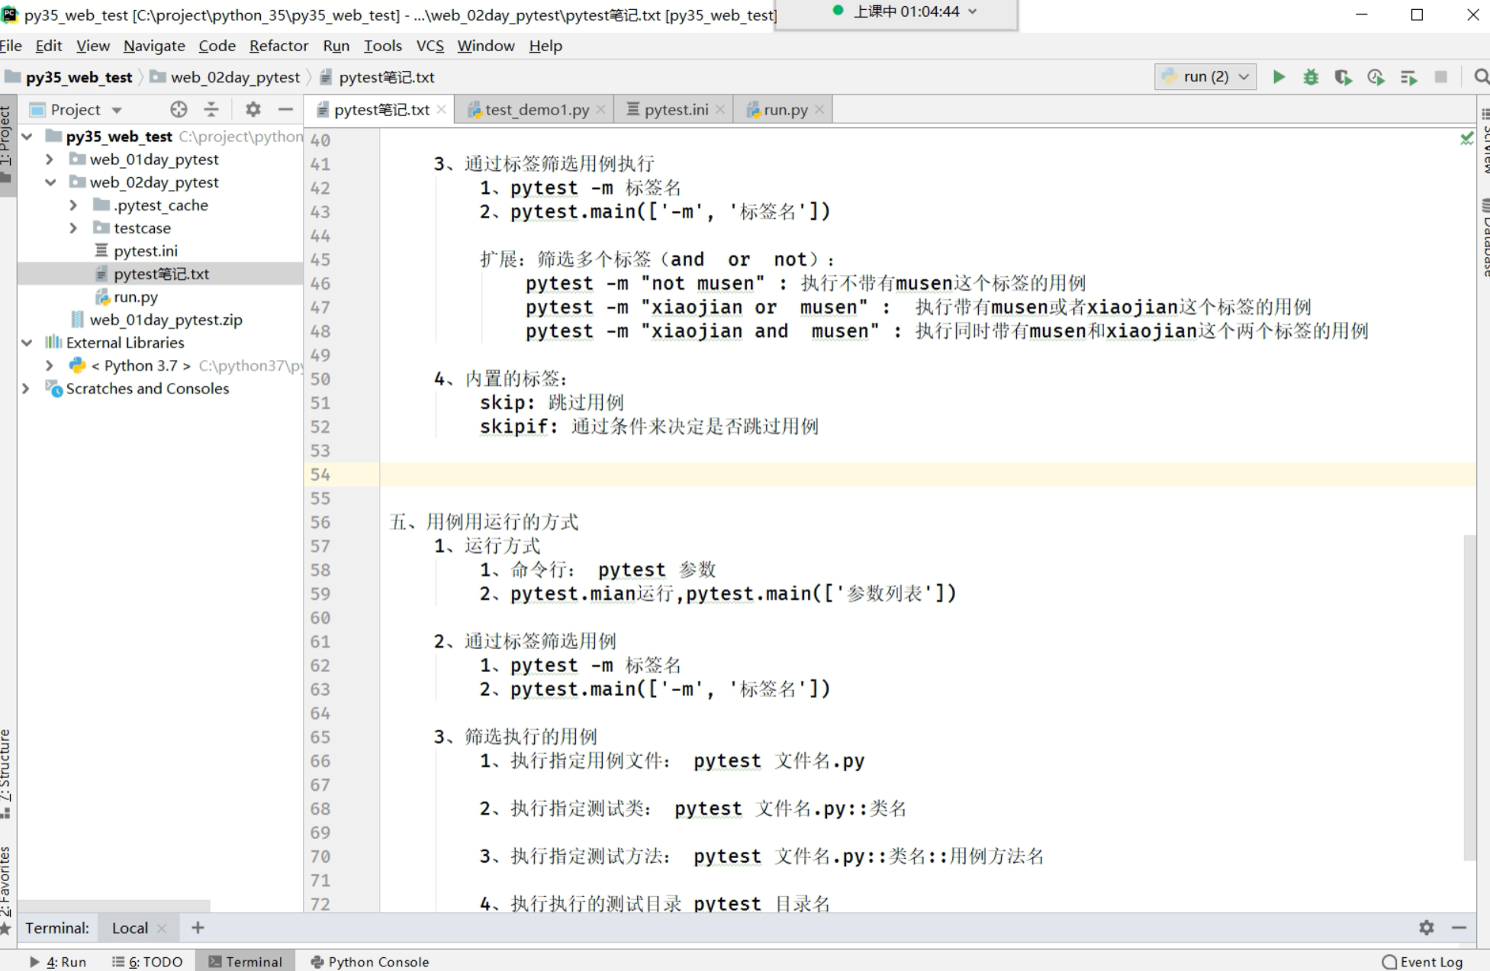Click the Search Everywhere magnifier icon
The image size is (1490, 971).
[x=1480, y=77]
